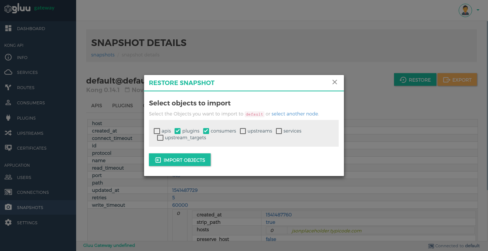Go to Routes fork icon
Image resolution: width=488 pixels, height=251 pixels.
[x=8, y=88]
